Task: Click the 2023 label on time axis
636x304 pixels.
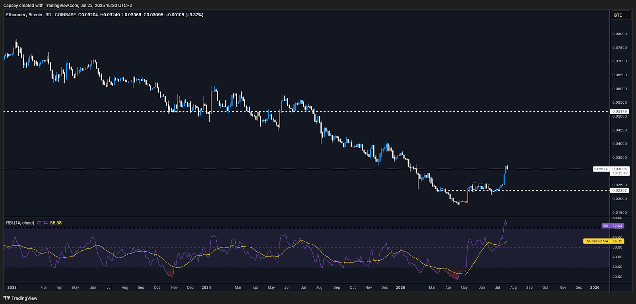Action: click(x=12, y=287)
